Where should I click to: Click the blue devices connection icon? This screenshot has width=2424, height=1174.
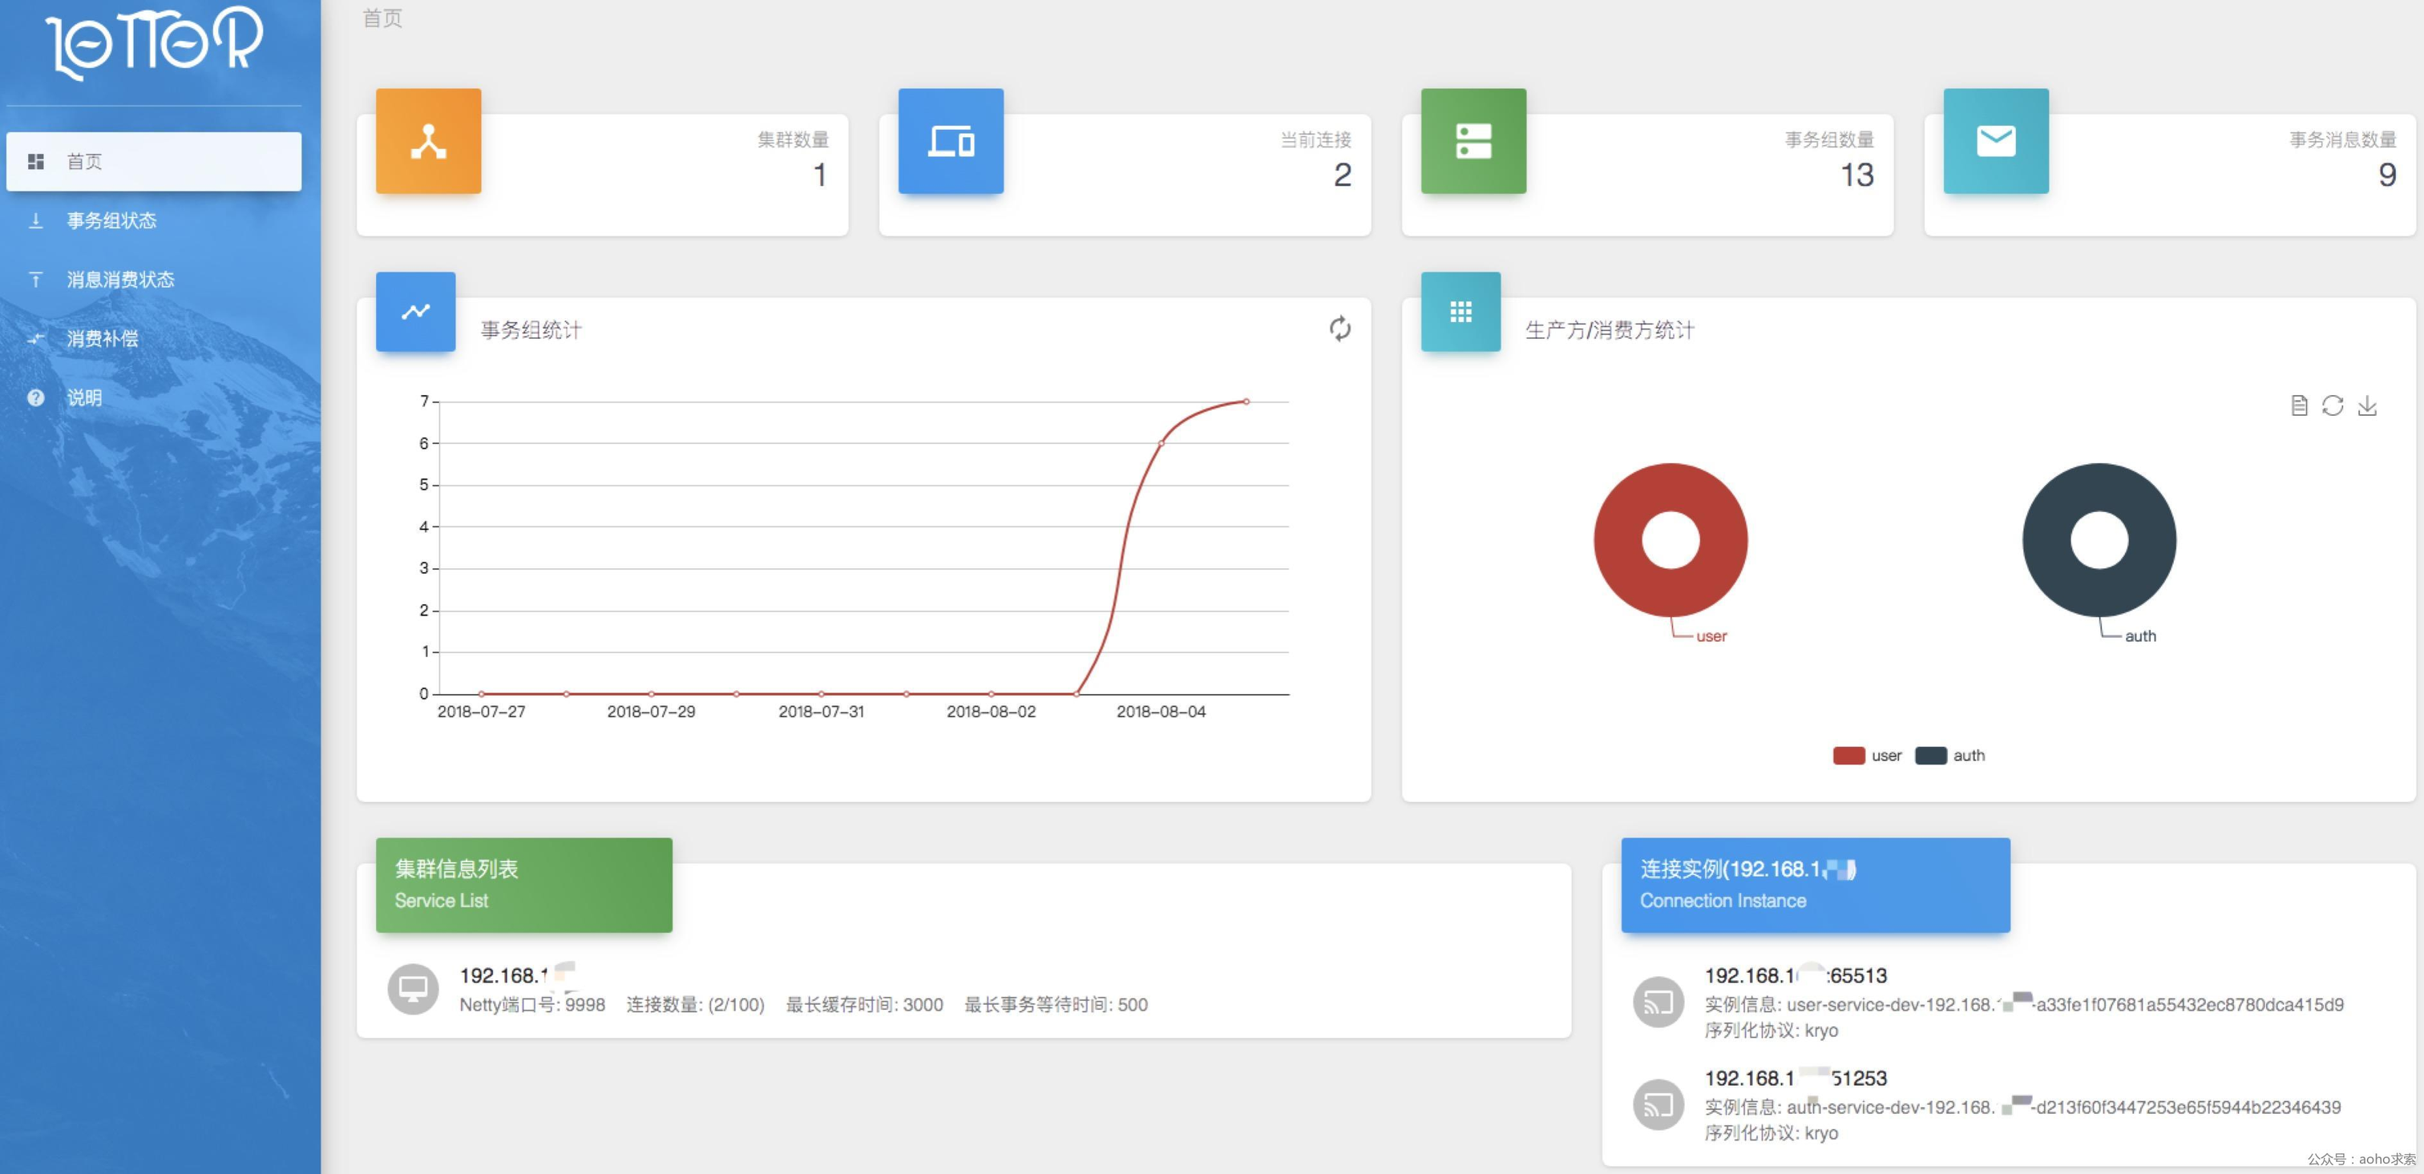pyautogui.click(x=951, y=141)
